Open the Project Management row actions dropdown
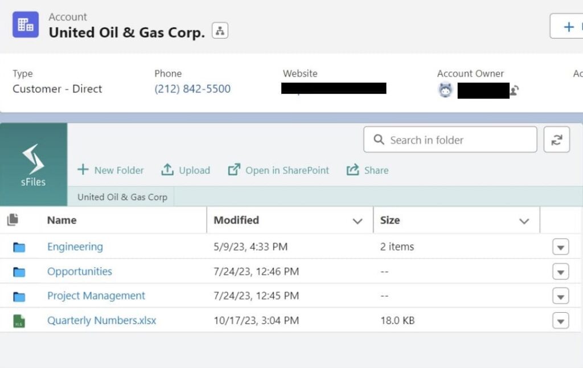 point(560,296)
